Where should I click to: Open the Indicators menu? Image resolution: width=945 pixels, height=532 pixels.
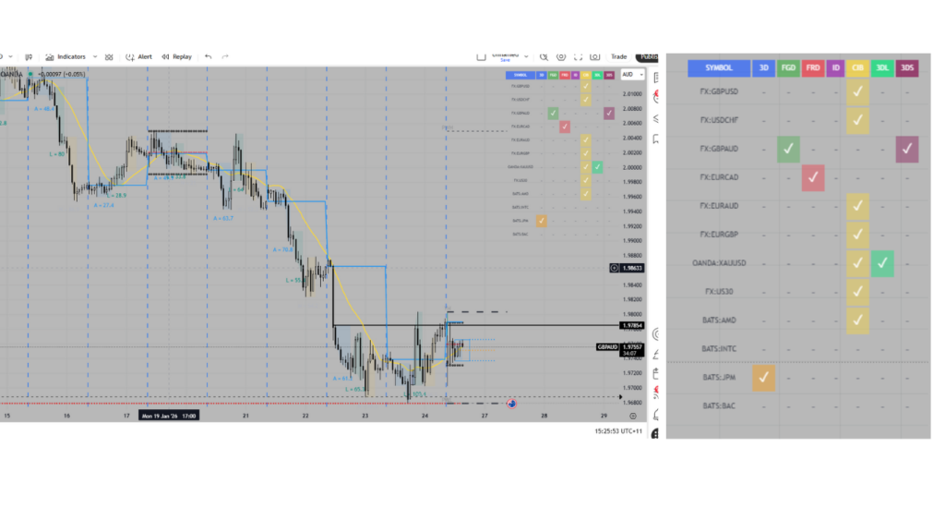[x=65, y=56]
